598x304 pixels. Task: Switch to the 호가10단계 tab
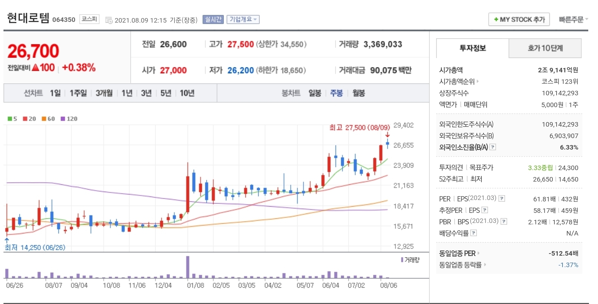545,48
